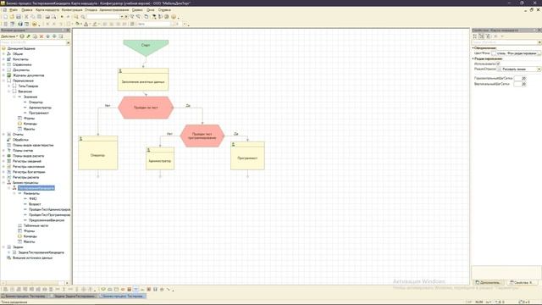Click the Save icon in the main toolbar
Viewport: 542px width, 305px height.
coord(19,17)
